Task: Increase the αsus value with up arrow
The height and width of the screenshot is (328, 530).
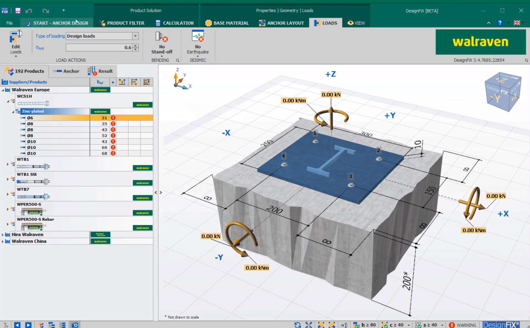Action: click(x=136, y=46)
